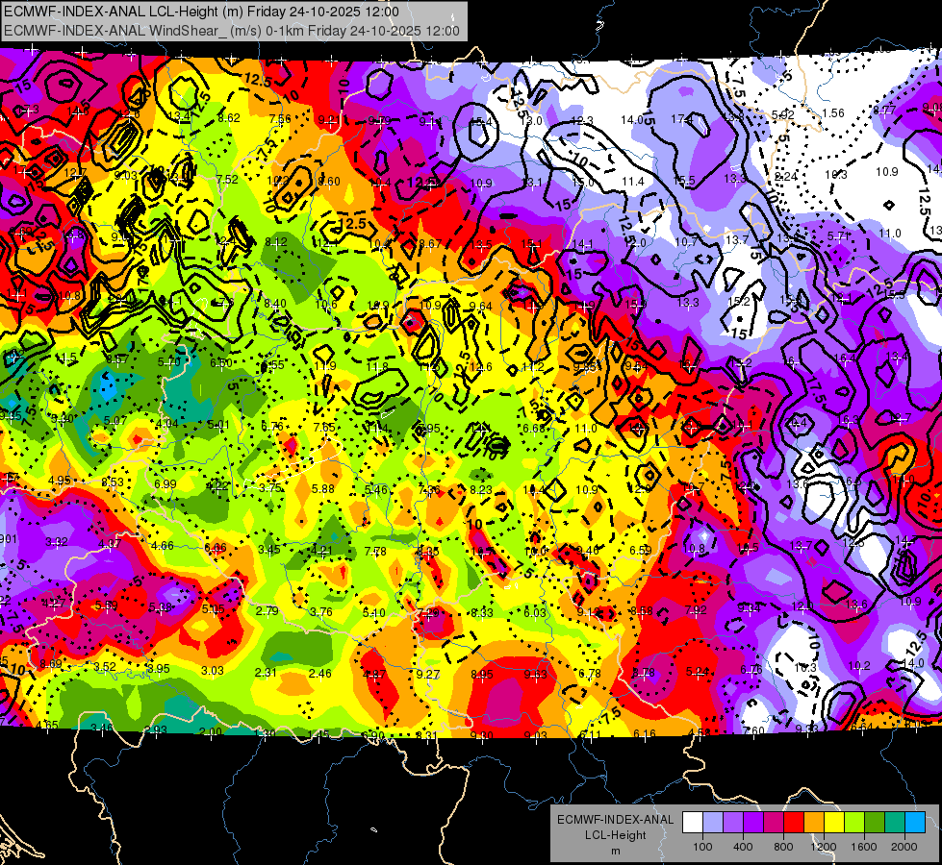Click the wind shear value 17.4
The width and height of the screenshot is (942, 865).
682,120
